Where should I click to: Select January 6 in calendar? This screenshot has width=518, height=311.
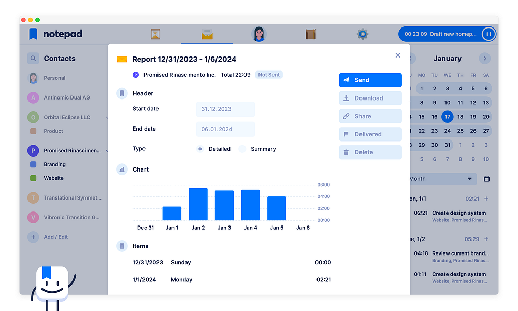[486, 89]
